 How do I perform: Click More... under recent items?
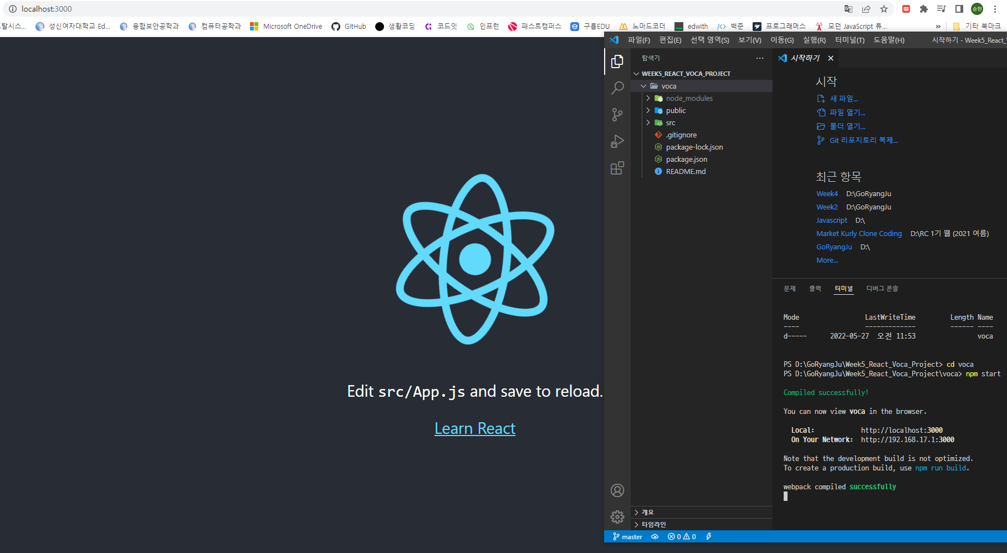click(x=827, y=260)
